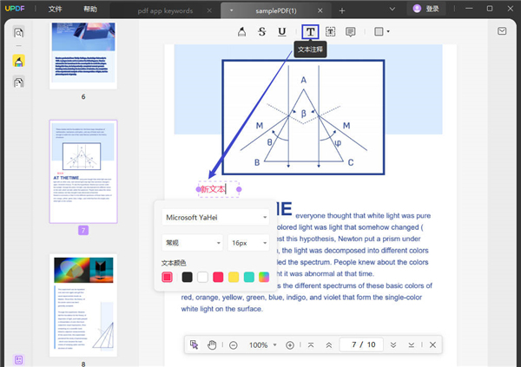Activate the text comment T tool

coord(310,32)
